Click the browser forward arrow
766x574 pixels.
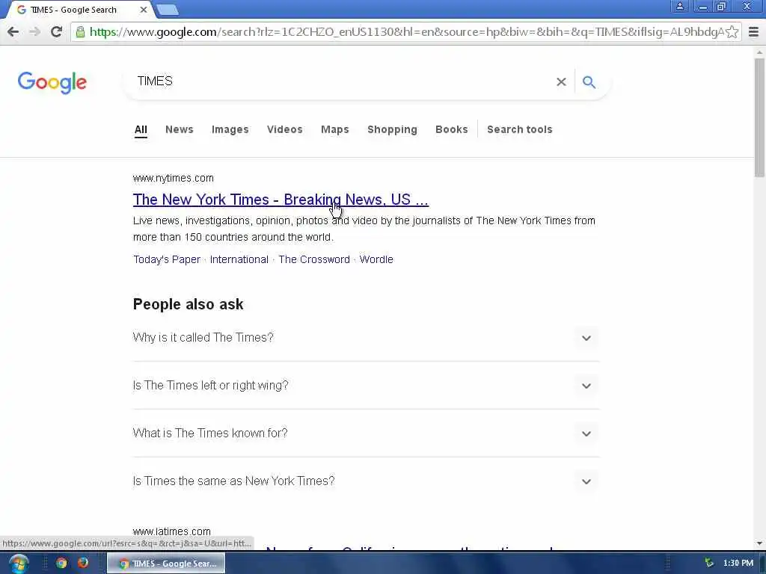coord(34,32)
